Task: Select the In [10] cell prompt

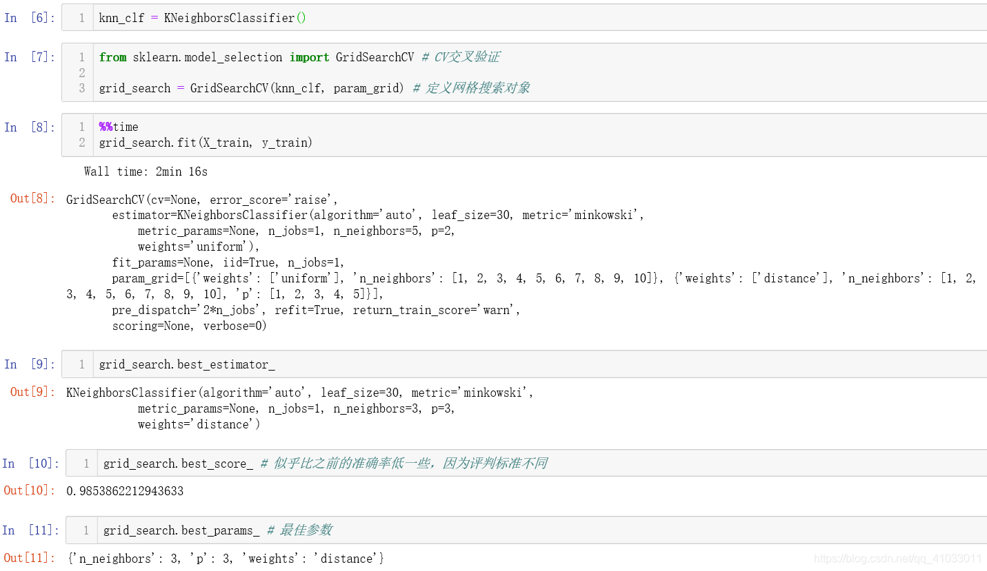Action: pos(30,464)
